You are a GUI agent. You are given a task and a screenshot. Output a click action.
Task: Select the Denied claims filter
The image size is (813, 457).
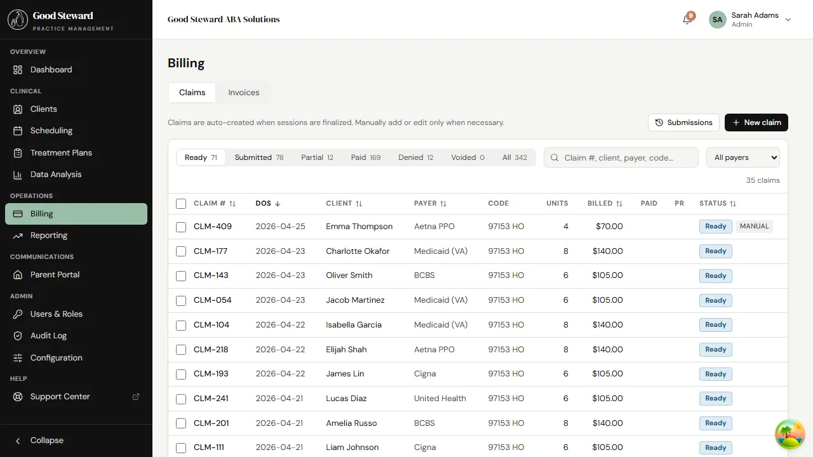coord(415,157)
